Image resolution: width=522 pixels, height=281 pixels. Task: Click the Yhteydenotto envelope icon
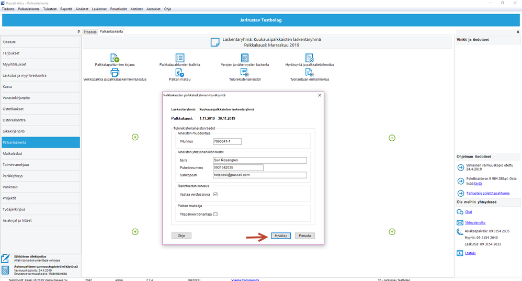pos(460,223)
